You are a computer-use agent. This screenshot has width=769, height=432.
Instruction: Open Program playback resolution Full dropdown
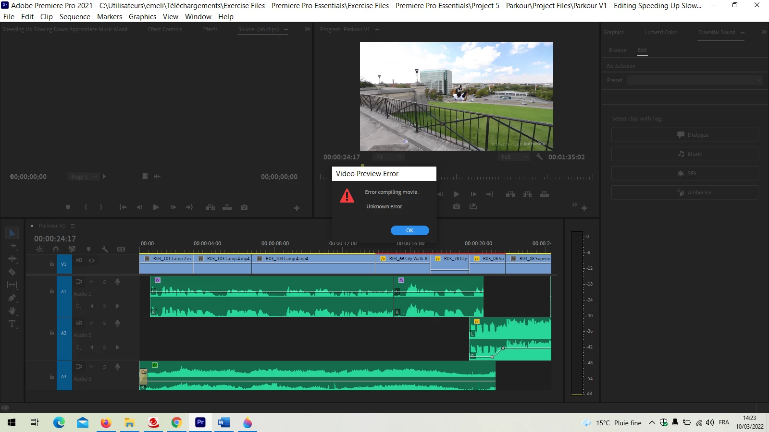point(514,157)
